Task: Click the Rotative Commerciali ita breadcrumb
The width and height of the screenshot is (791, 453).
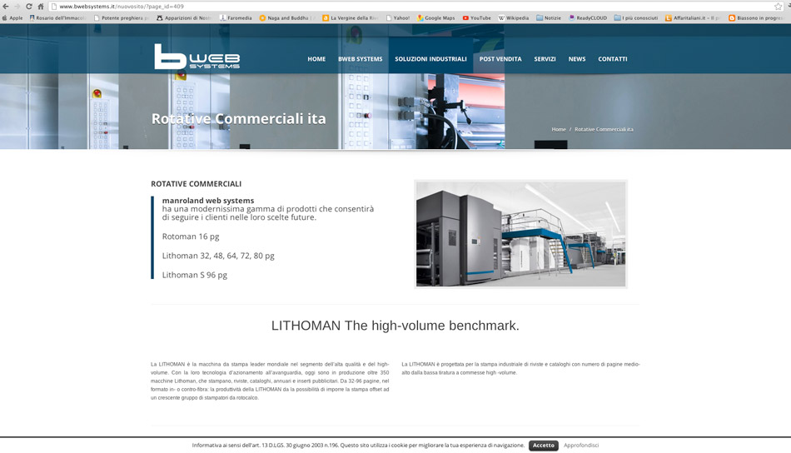Action: [604, 130]
